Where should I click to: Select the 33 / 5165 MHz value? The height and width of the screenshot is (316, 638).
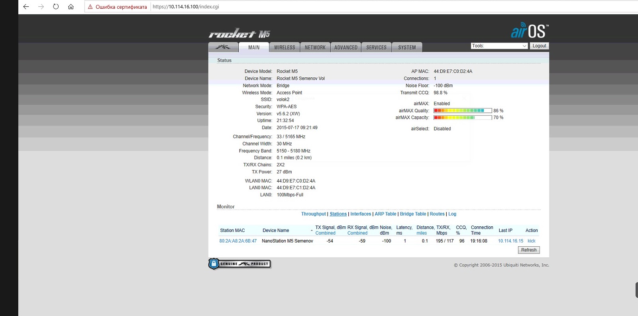click(x=291, y=137)
